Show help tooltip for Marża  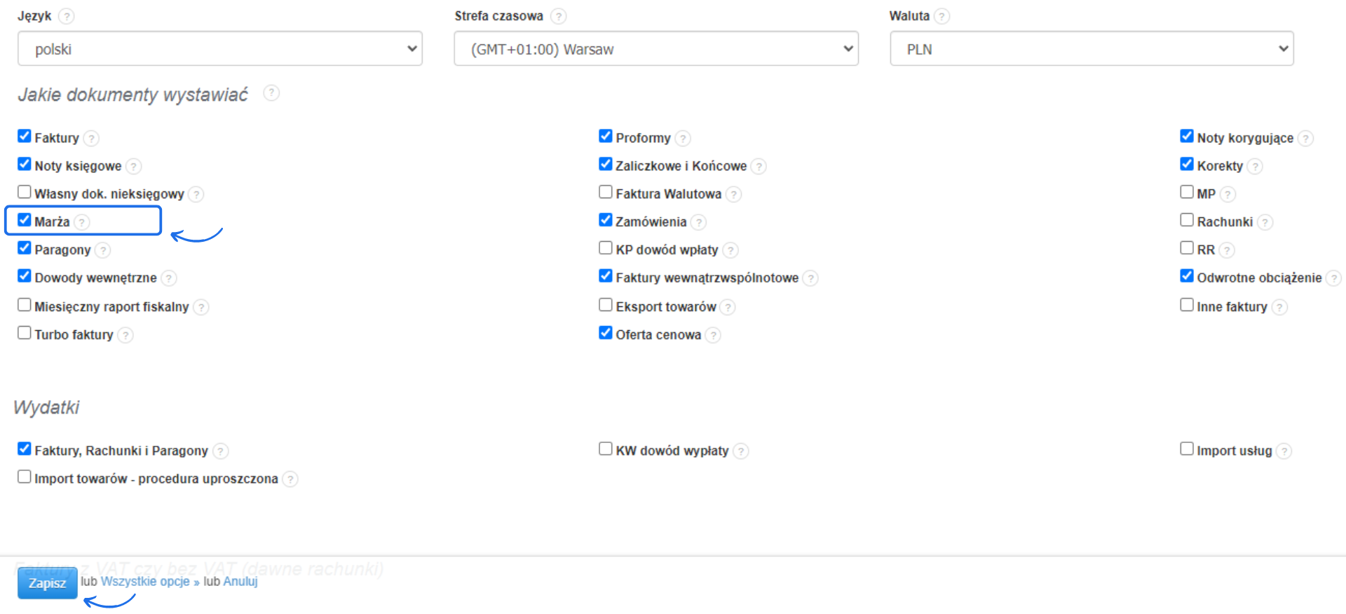(82, 222)
